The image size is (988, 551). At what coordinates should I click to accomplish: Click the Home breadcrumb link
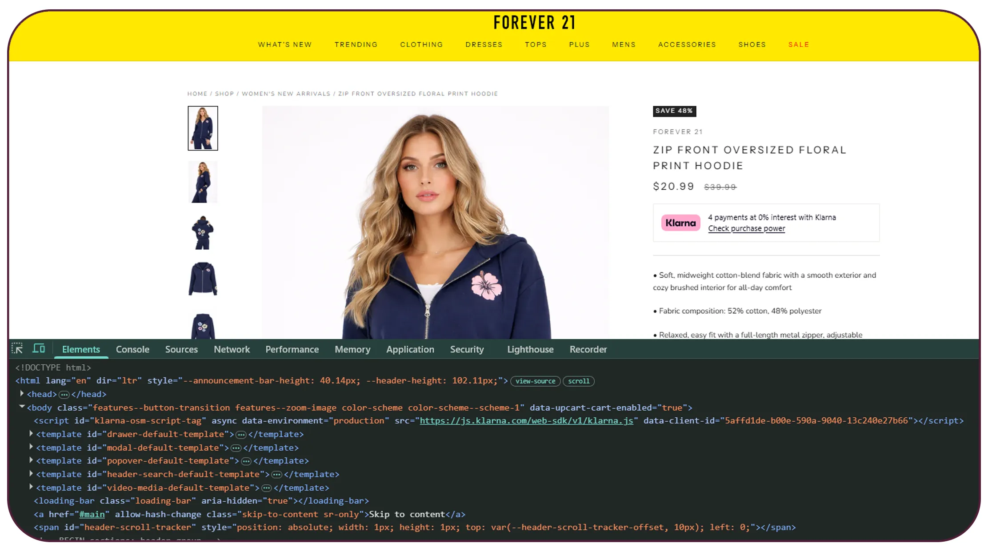(x=197, y=94)
